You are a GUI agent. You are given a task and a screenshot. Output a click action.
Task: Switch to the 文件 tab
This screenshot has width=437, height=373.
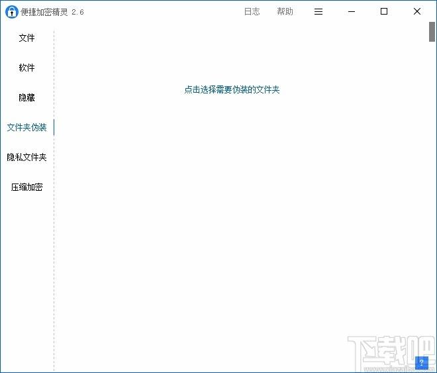26,38
